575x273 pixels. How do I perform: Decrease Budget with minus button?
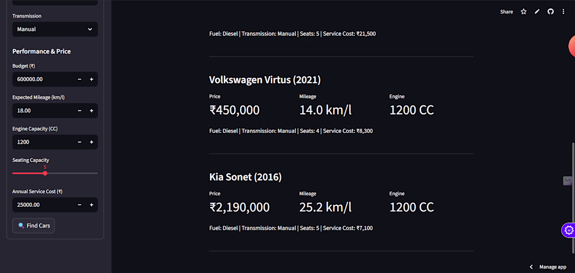coord(79,79)
